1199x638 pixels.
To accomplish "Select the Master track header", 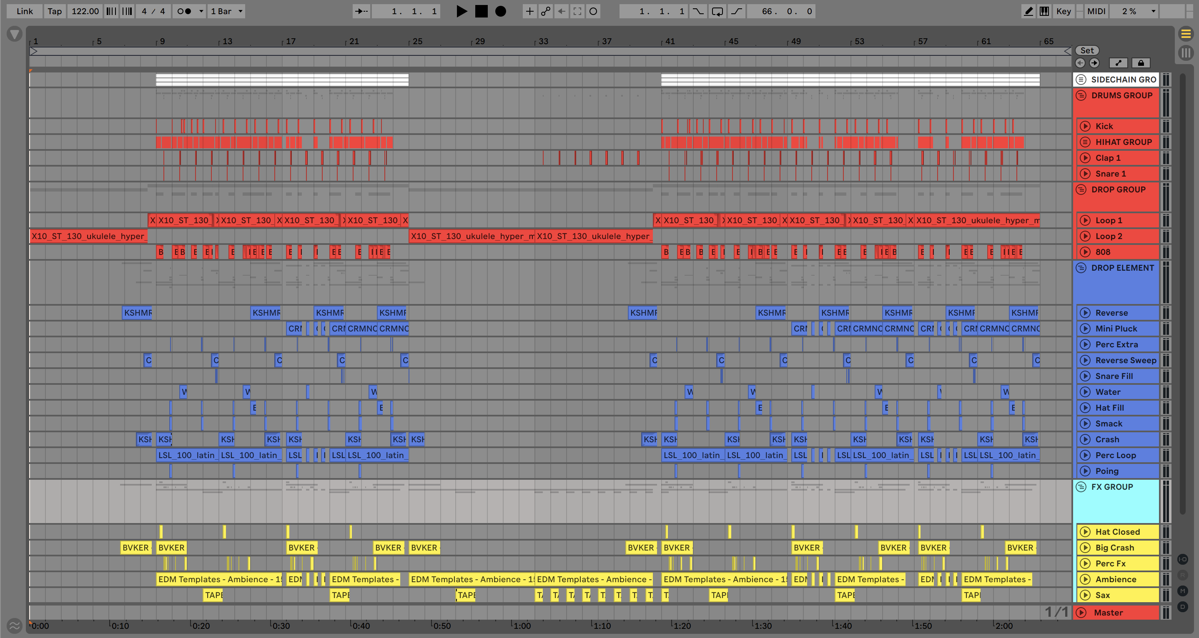I will pyautogui.click(x=1108, y=613).
